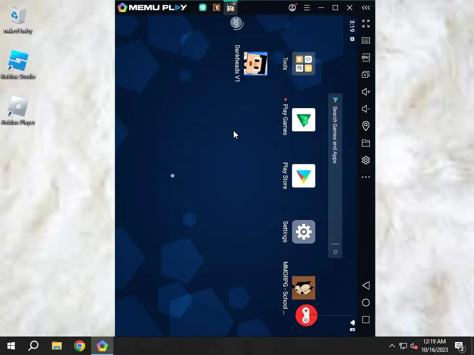
Task: Open the MEmu account profile icon
Action: click(x=293, y=7)
